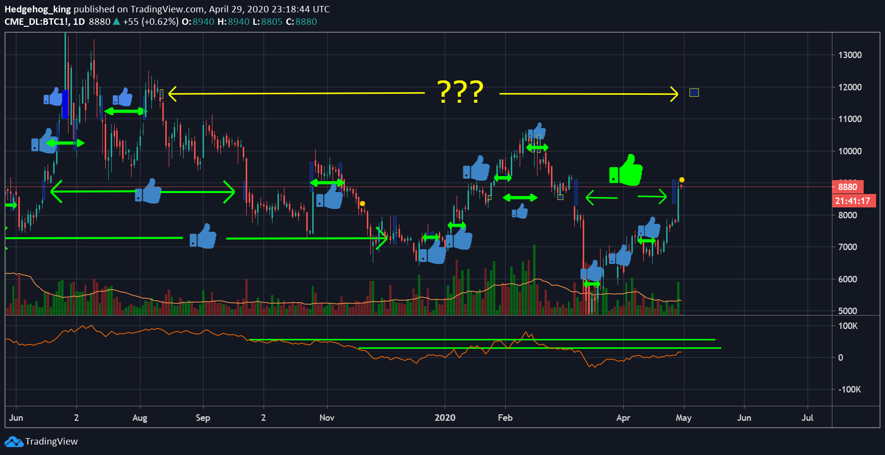Click the thumbs-up between the 8700 green arrowheads
The width and height of the screenshot is (885, 455).
pyautogui.click(x=148, y=191)
